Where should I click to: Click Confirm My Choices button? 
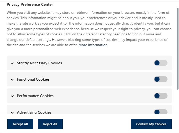click(x=151, y=124)
